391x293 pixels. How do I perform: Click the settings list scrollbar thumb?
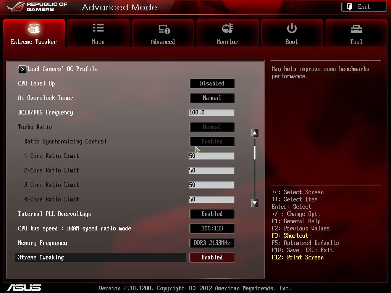(255, 153)
